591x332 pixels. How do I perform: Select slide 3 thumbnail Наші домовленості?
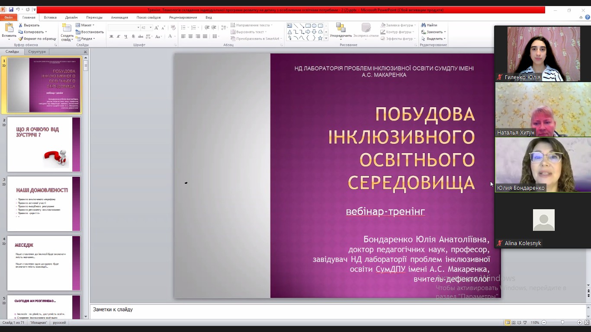coord(44,204)
